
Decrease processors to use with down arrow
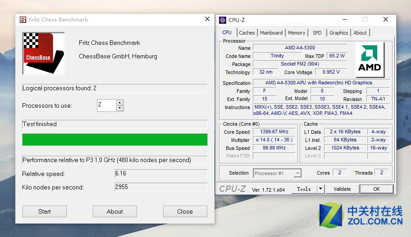click(119, 108)
